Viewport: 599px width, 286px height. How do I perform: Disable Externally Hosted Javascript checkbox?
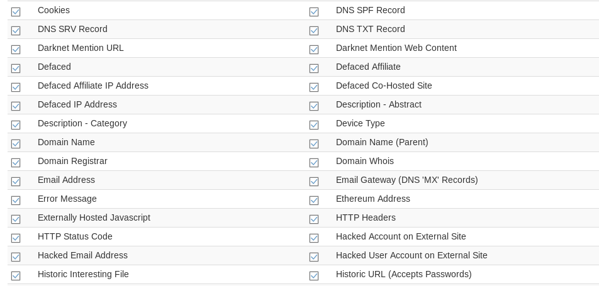click(16, 219)
